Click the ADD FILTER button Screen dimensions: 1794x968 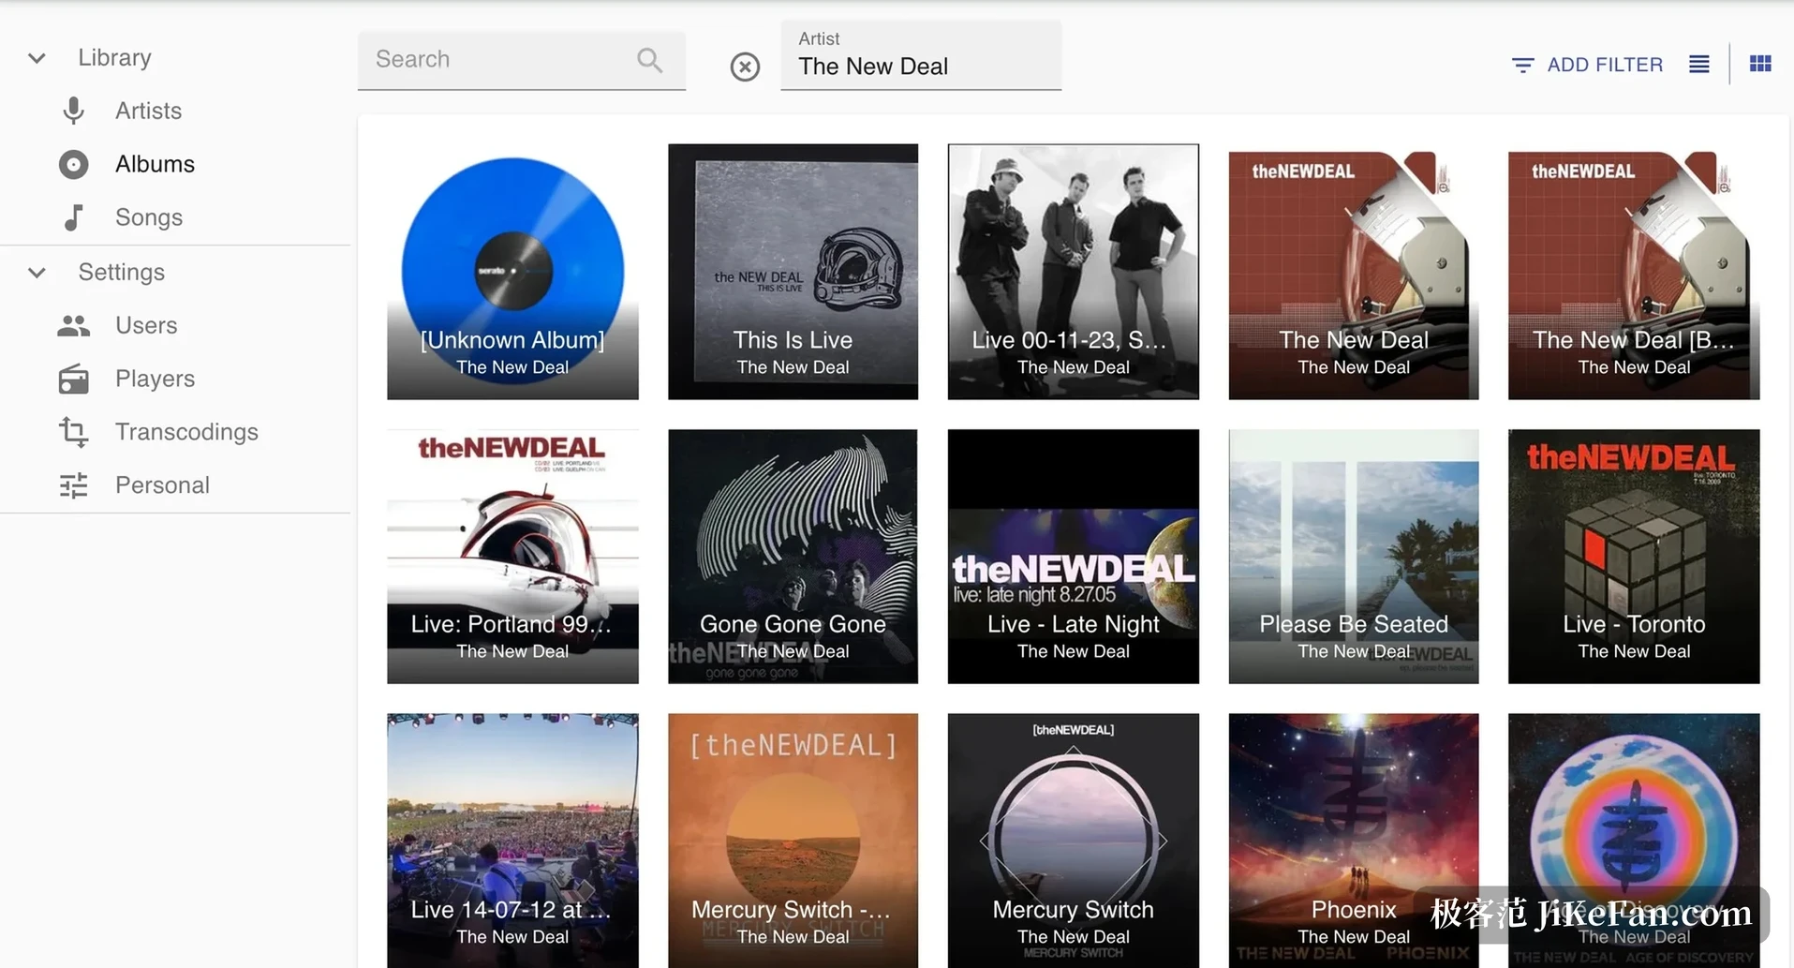(x=1588, y=65)
